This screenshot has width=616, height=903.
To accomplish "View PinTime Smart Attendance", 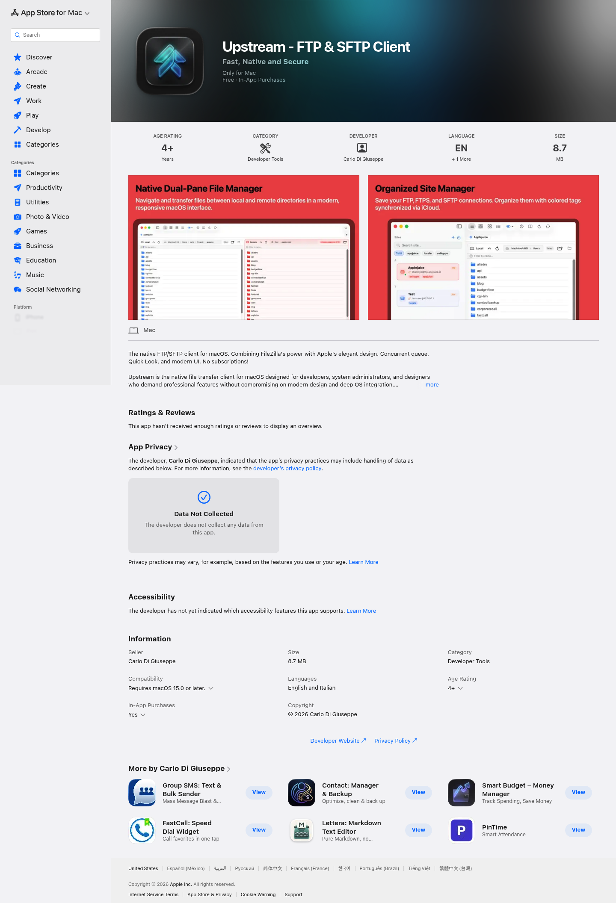I will tap(578, 830).
